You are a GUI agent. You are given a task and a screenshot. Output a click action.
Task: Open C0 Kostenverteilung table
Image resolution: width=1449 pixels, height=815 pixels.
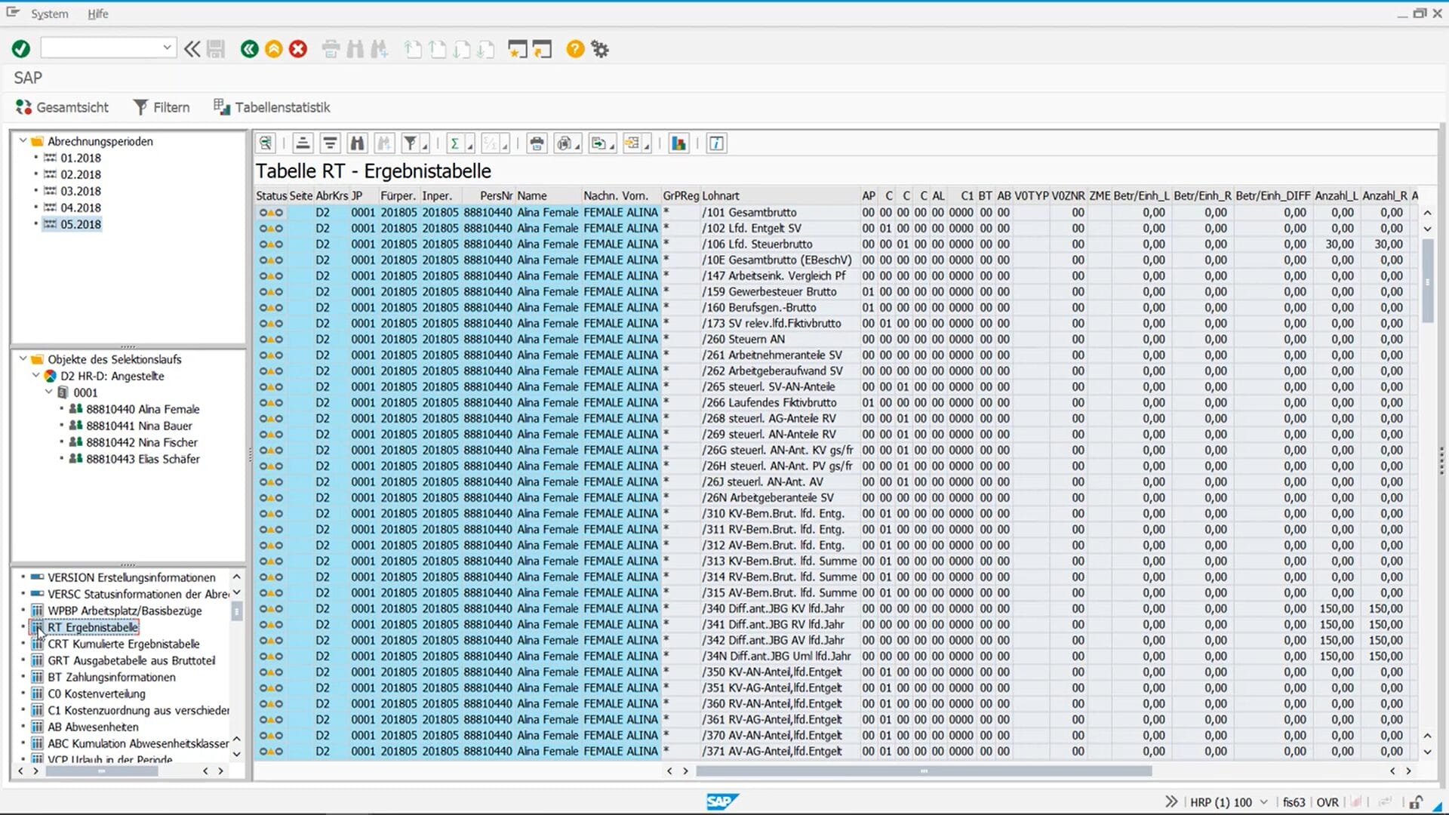coord(97,694)
